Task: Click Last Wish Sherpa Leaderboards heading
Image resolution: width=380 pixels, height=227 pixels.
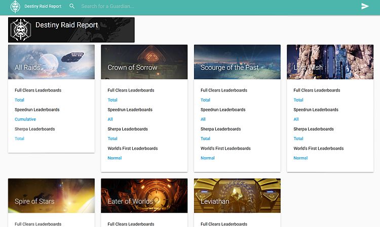Action: (314, 129)
